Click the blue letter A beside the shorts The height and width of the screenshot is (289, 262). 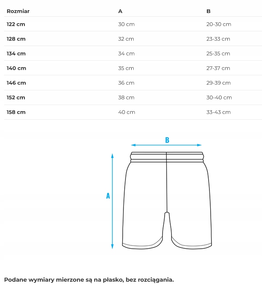click(108, 196)
